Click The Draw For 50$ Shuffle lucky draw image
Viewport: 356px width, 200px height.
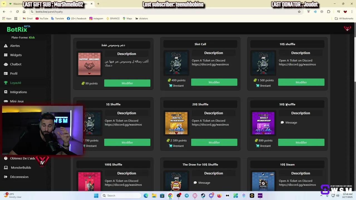[x=176, y=181]
